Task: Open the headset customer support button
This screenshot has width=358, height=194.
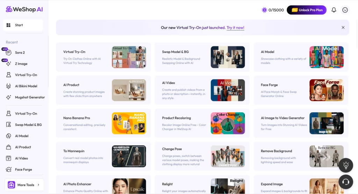Action: (x=345, y=181)
